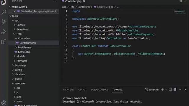Image resolution: width=189 pixels, height=106 pixels.
Task: Activate the Controller.php editor tab
Action: pos(73,1)
